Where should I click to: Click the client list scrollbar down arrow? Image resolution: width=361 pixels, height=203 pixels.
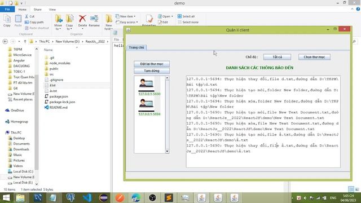pyautogui.click(x=167, y=151)
